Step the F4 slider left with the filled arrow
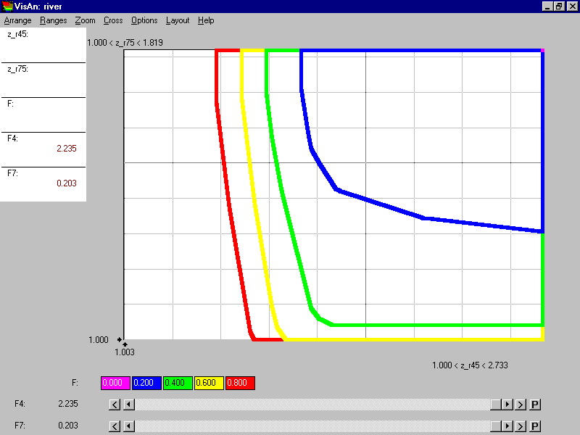 (x=129, y=405)
